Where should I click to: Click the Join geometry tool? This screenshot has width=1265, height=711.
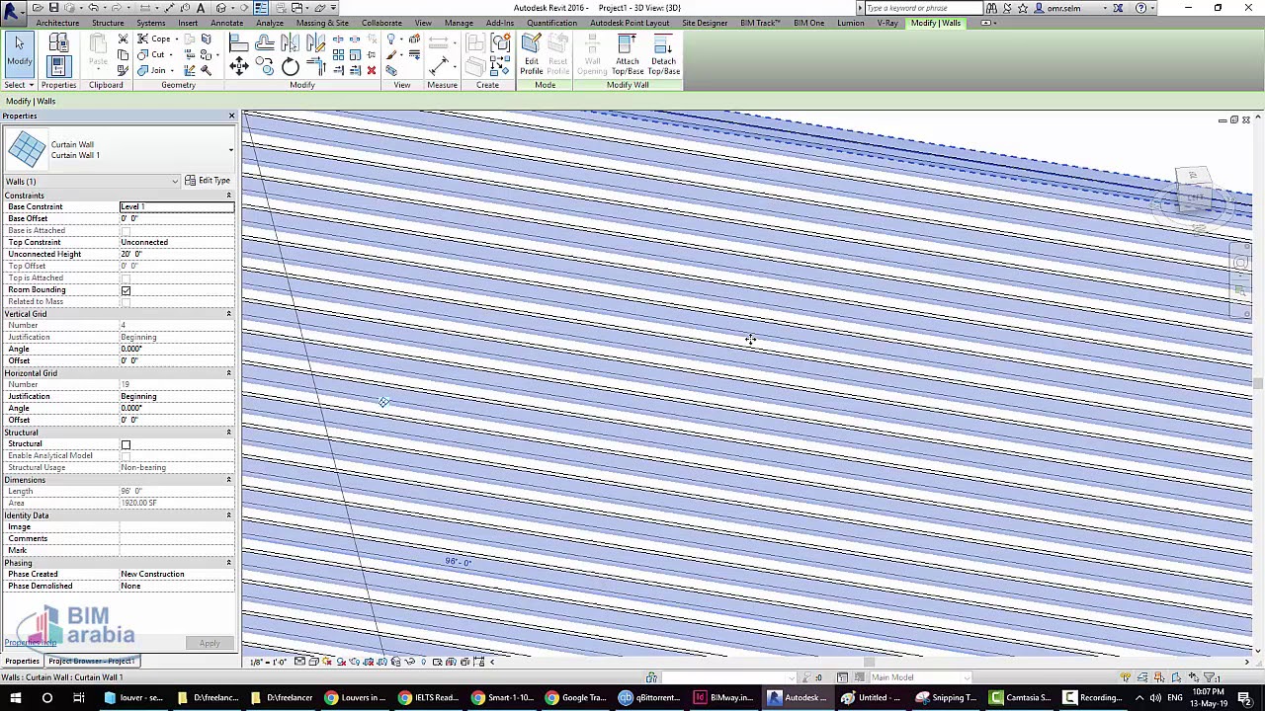coord(151,70)
